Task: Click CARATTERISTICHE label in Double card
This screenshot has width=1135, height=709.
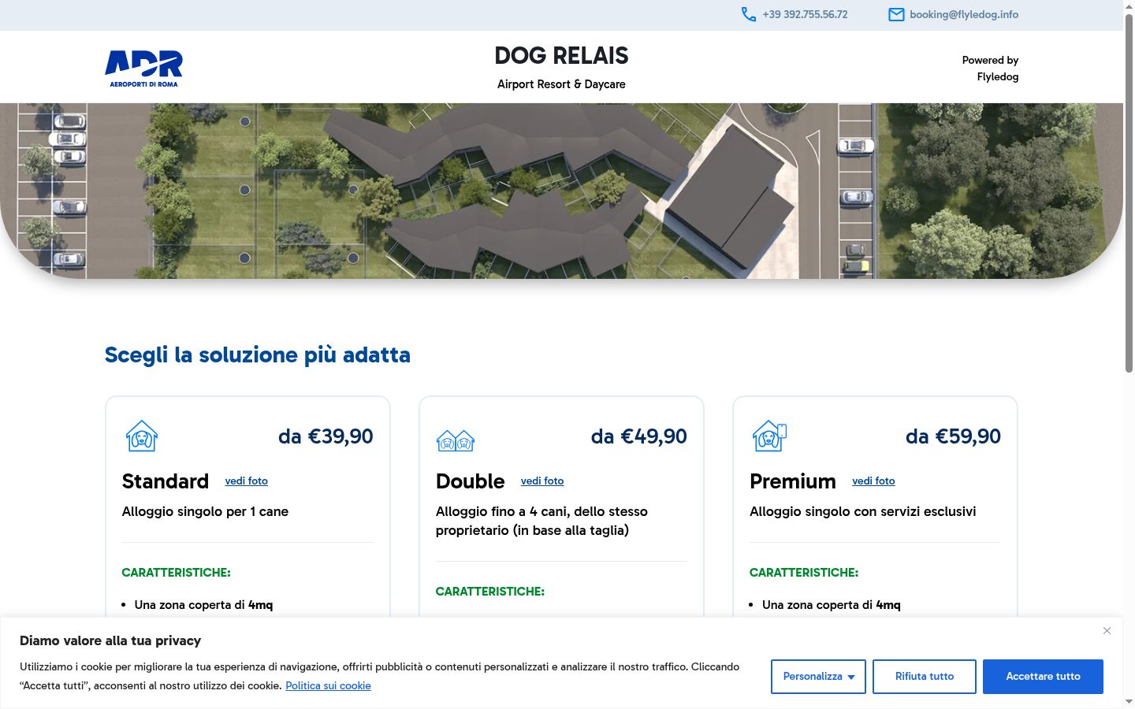Action: [489, 592]
